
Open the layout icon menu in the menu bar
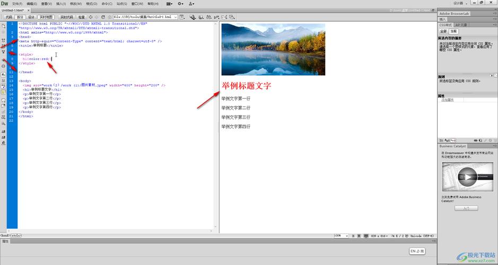point(169,4)
